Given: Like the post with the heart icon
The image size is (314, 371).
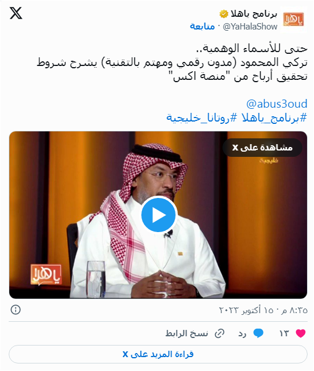Looking at the screenshot, I should pyautogui.click(x=301, y=333).
